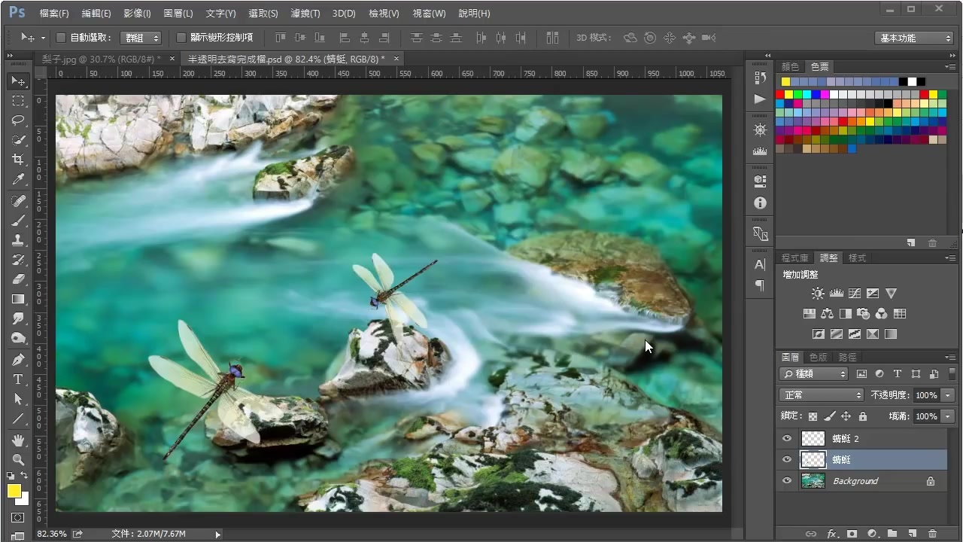
Task: Pick the red swatch in Swatches panel
Action: click(x=780, y=94)
